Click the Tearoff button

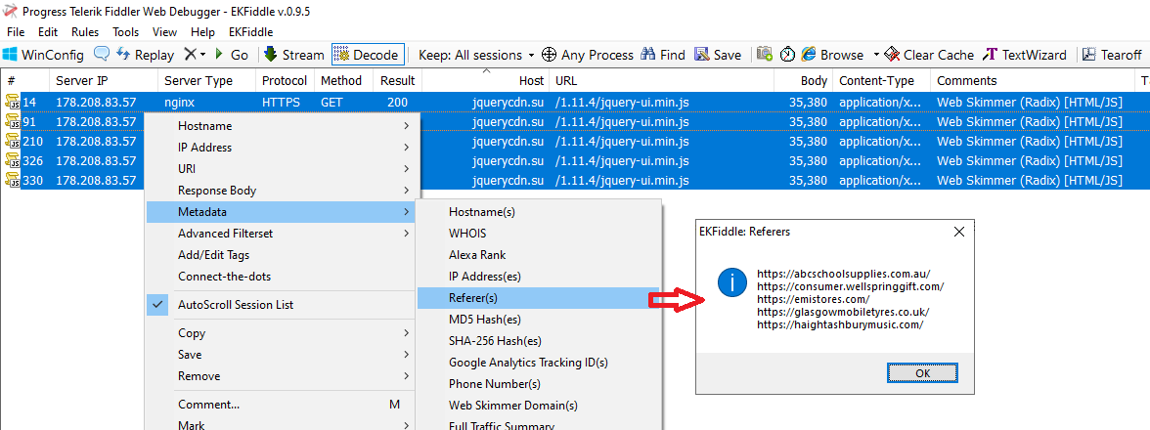[x=1112, y=55]
